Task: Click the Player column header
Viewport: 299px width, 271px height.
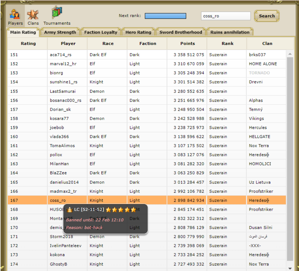Action: click(68, 43)
